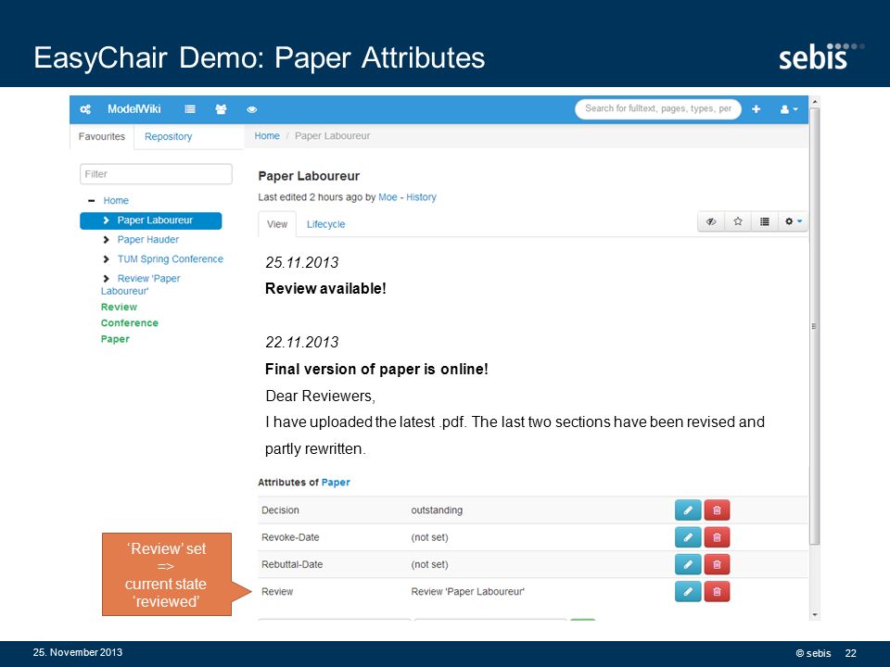Open the History link
Image resolution: width=890 pixels, height=667 pixels.
pyautogui.click(x=421, y=197)
